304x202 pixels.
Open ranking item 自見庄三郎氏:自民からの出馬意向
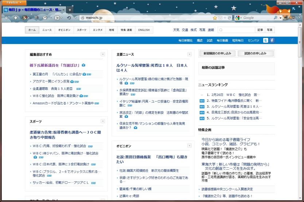237,112
